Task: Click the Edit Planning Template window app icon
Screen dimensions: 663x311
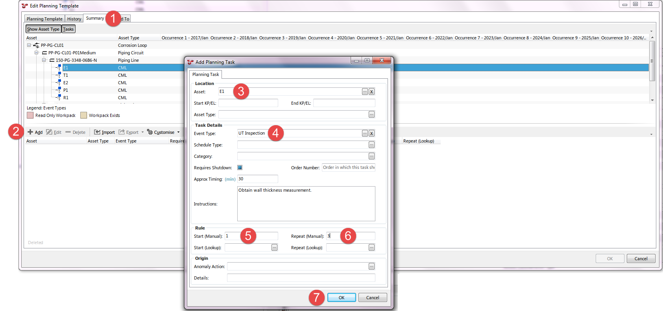Action: (x=25, y=6)
